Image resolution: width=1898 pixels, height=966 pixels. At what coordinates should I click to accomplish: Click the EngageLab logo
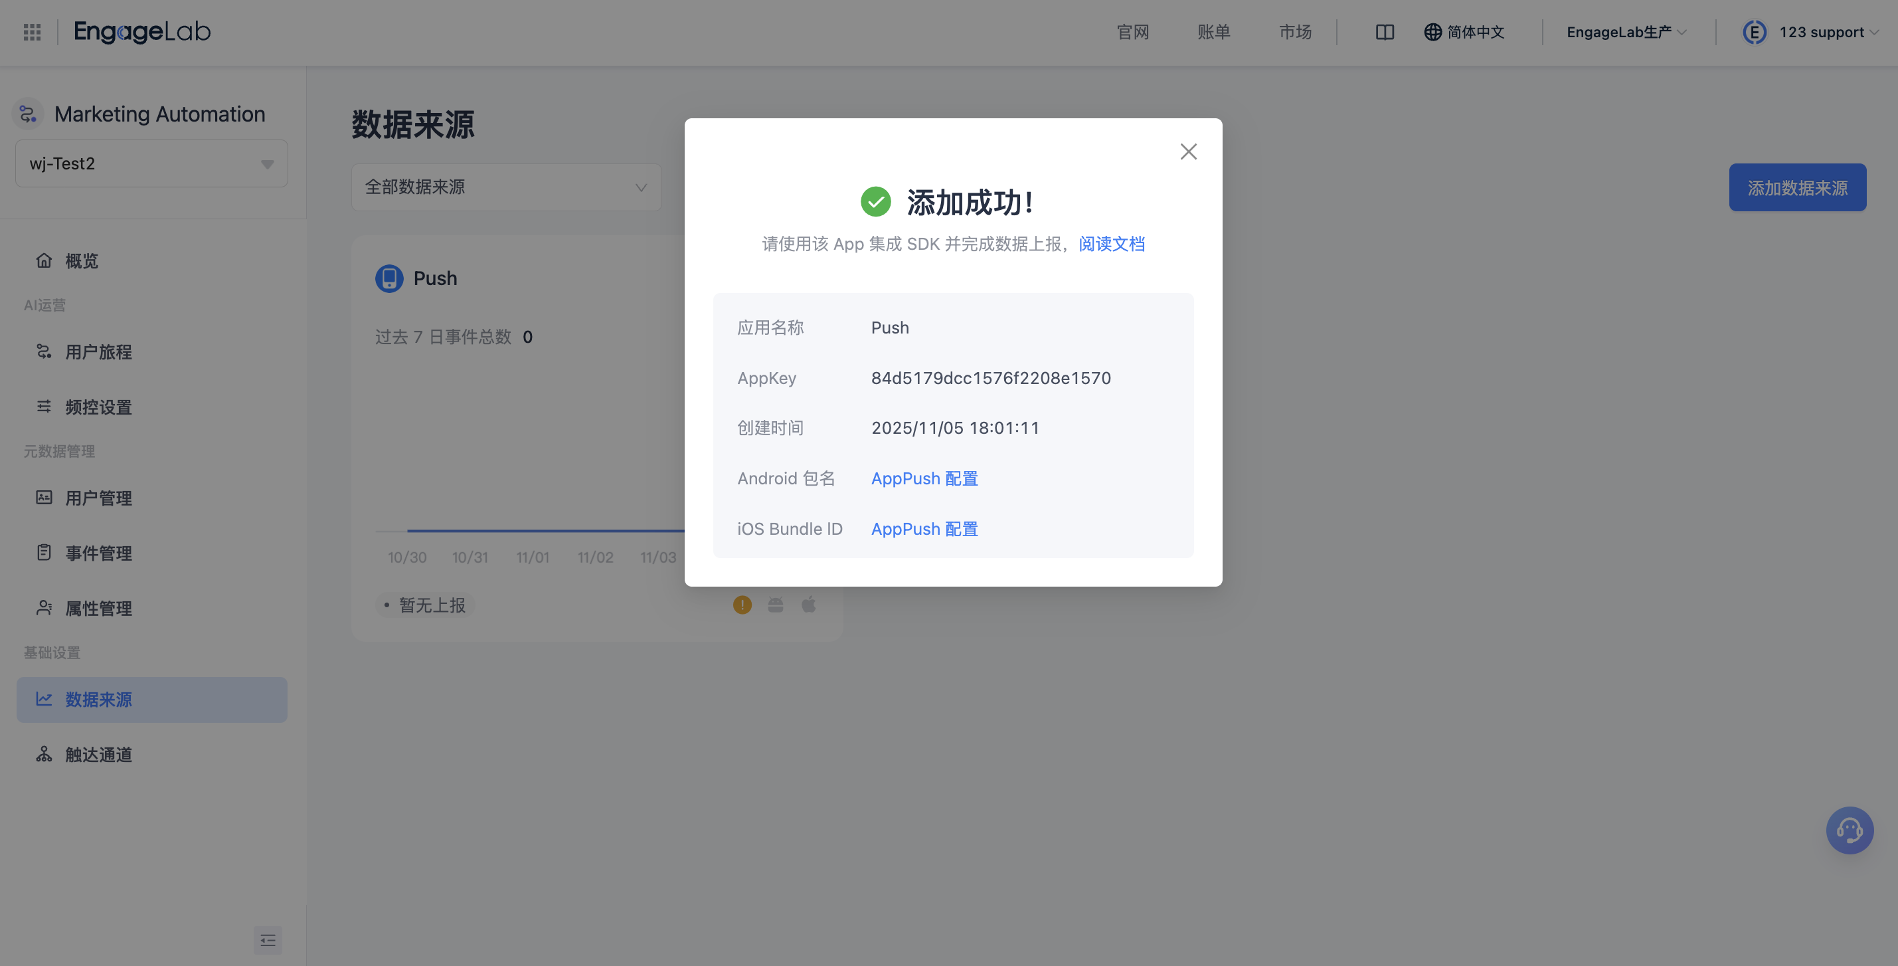click(142, 32)
